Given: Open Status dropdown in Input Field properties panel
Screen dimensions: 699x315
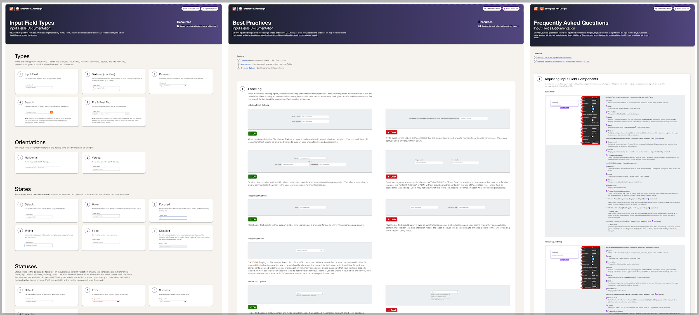Looking at the screenshot, I should [x=596, y=134].
